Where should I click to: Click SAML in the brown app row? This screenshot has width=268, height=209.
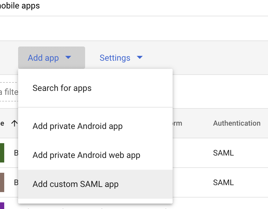(x=223, y=182)
